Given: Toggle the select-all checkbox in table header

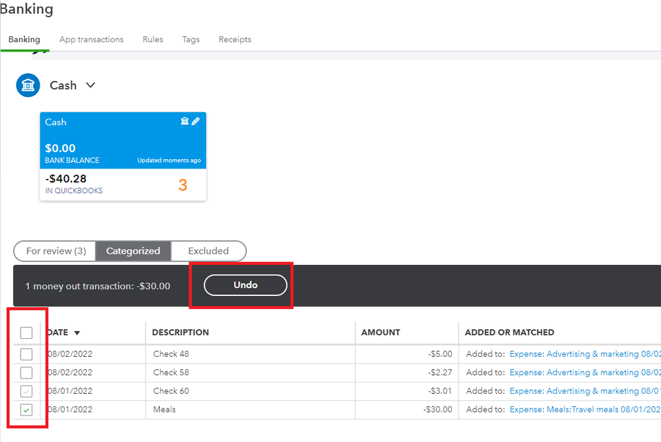Looking at the screenshot, I should pyautogui.click(x=26, y=333).
